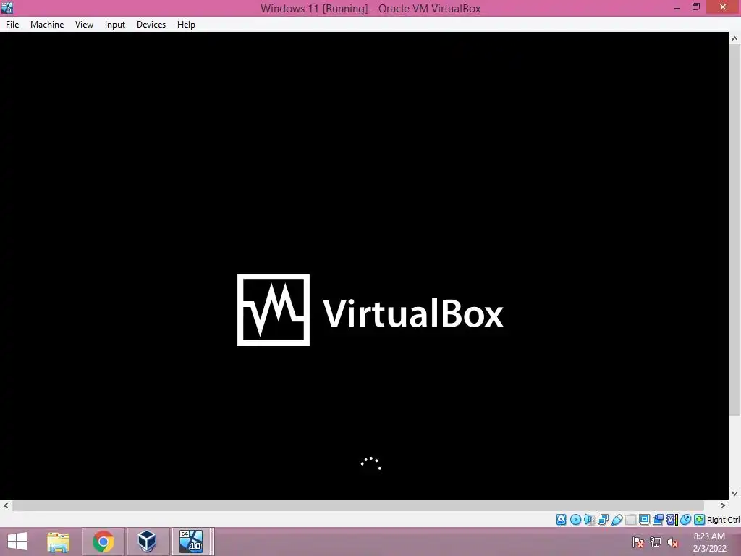Click the optical disk indicator icon
The height and width of the screenshot is (556, 741).
pos(575,520)
